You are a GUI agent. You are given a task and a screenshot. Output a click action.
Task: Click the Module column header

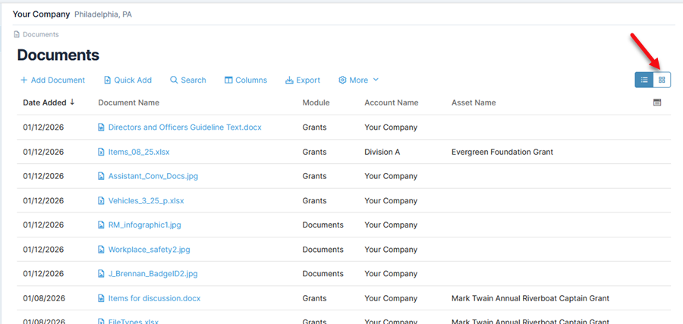coord(316,102)
